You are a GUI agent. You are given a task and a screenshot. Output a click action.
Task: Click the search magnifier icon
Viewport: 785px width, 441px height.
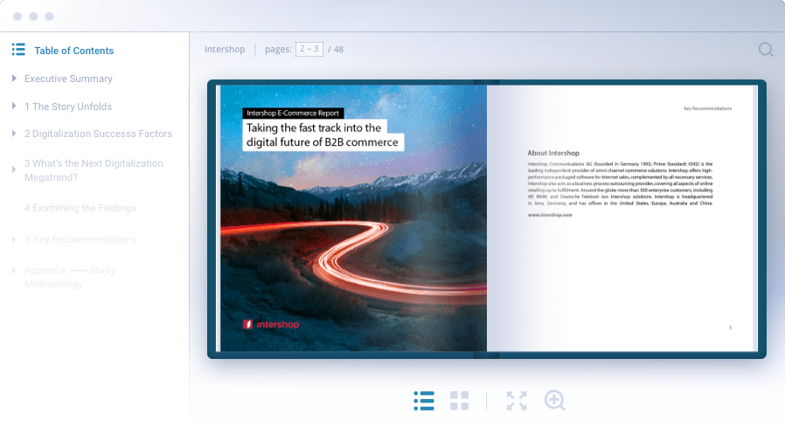tap(766, 50)
